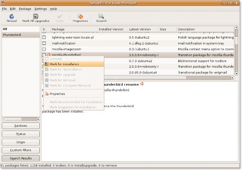Click the Origin button
The height and width of the screenshot is (170, 242).
click(x=21, y=142)
